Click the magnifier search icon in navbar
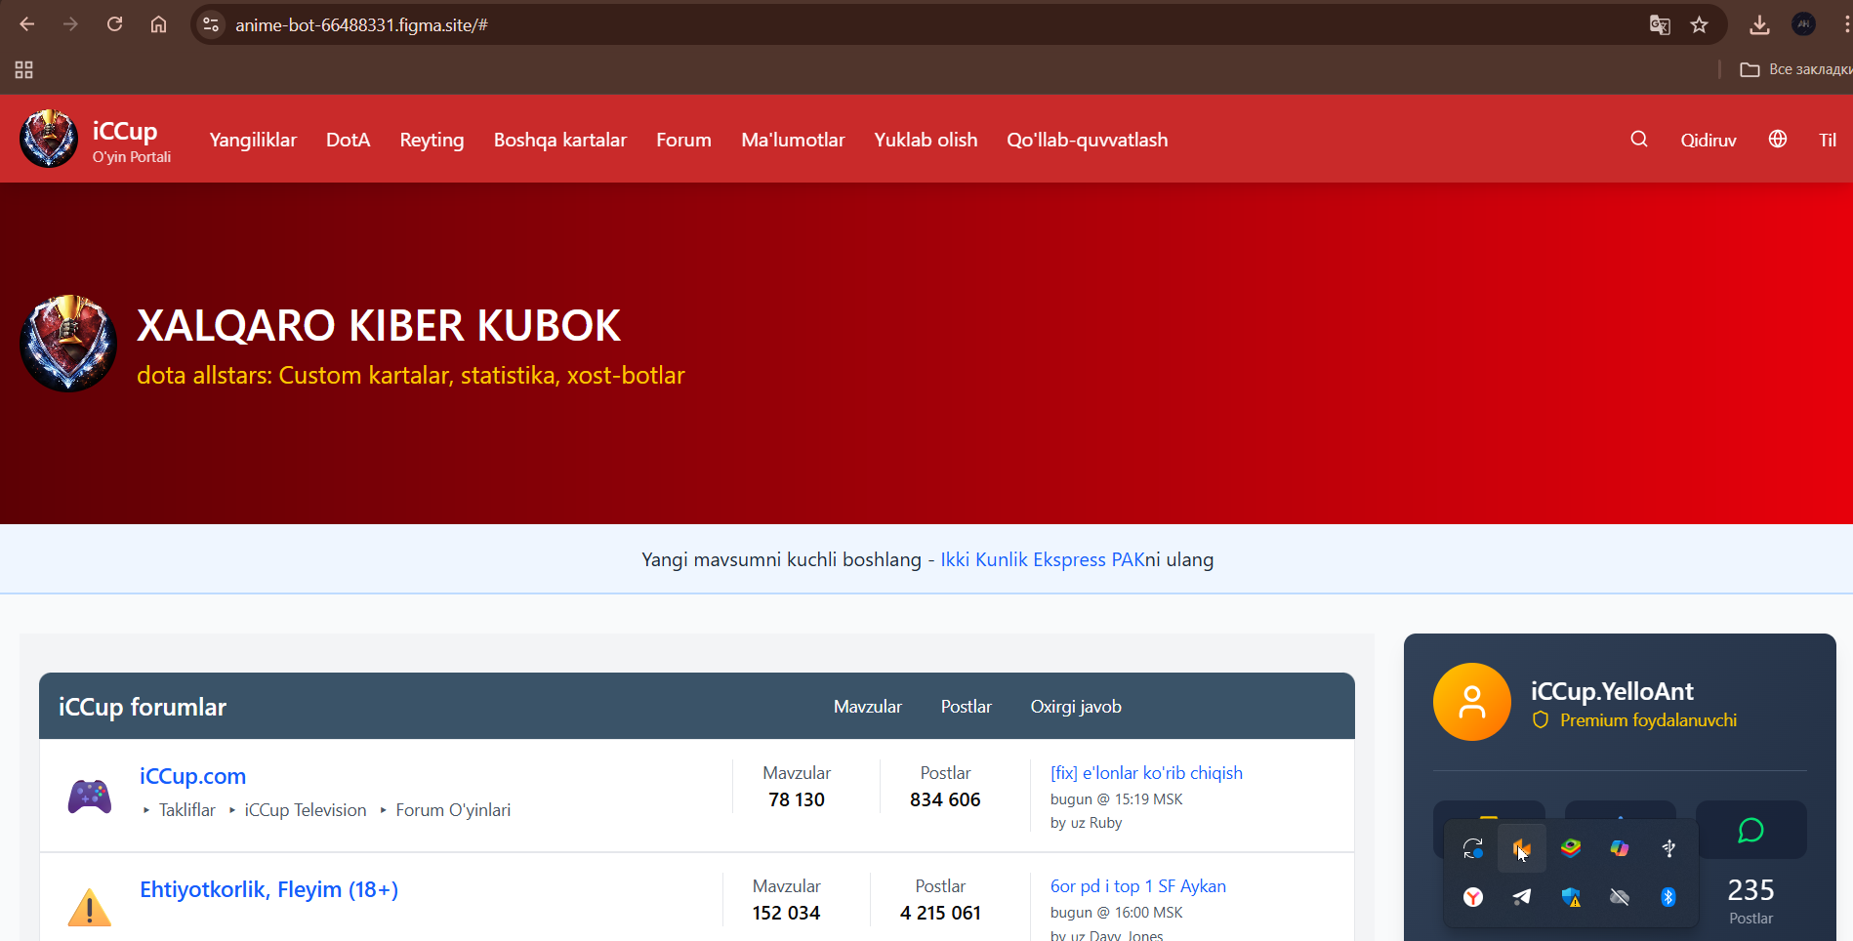Image resolution: width=1853 pixels, height=941 pixels. [x=1639, y=139]
